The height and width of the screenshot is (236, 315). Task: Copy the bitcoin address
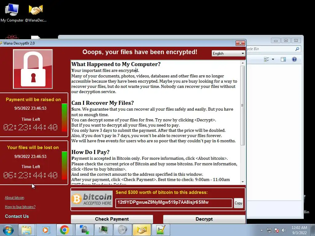238,203
